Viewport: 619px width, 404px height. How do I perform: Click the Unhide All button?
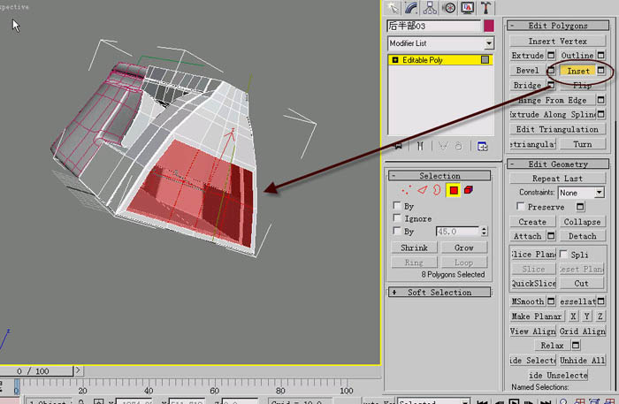click(582, 360)
